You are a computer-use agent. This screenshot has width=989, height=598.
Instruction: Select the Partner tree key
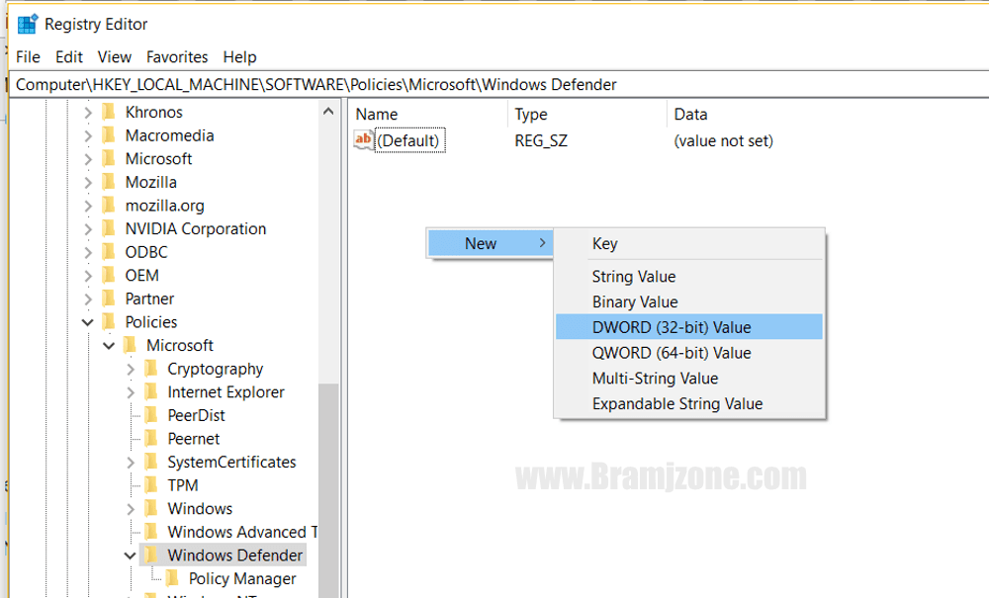pos(149,299)
